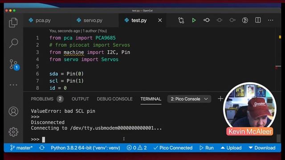This screenshot has width=285, height=160.
Task: Show additional activity bar views
Action: click(13, 85)
